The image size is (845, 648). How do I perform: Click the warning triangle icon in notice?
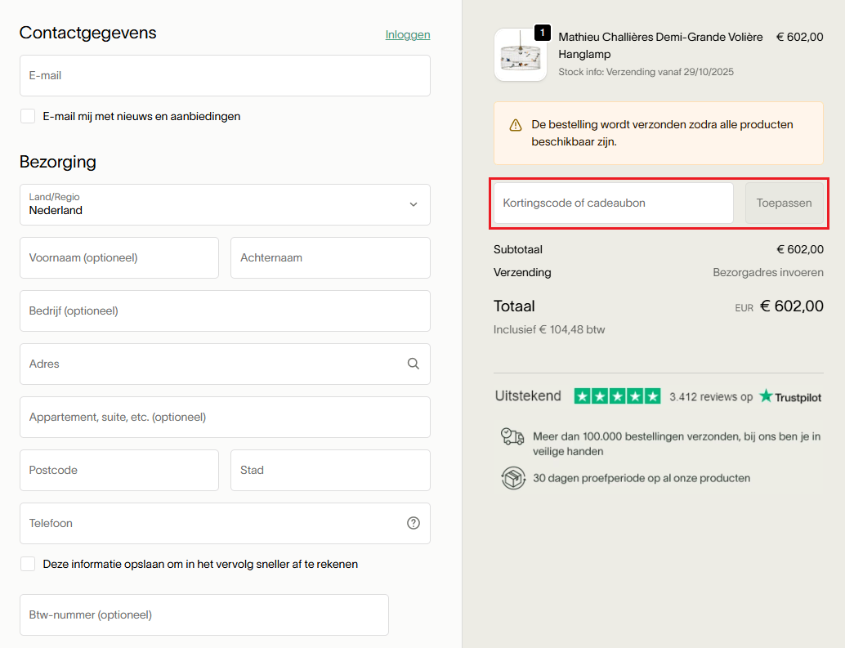516,125
